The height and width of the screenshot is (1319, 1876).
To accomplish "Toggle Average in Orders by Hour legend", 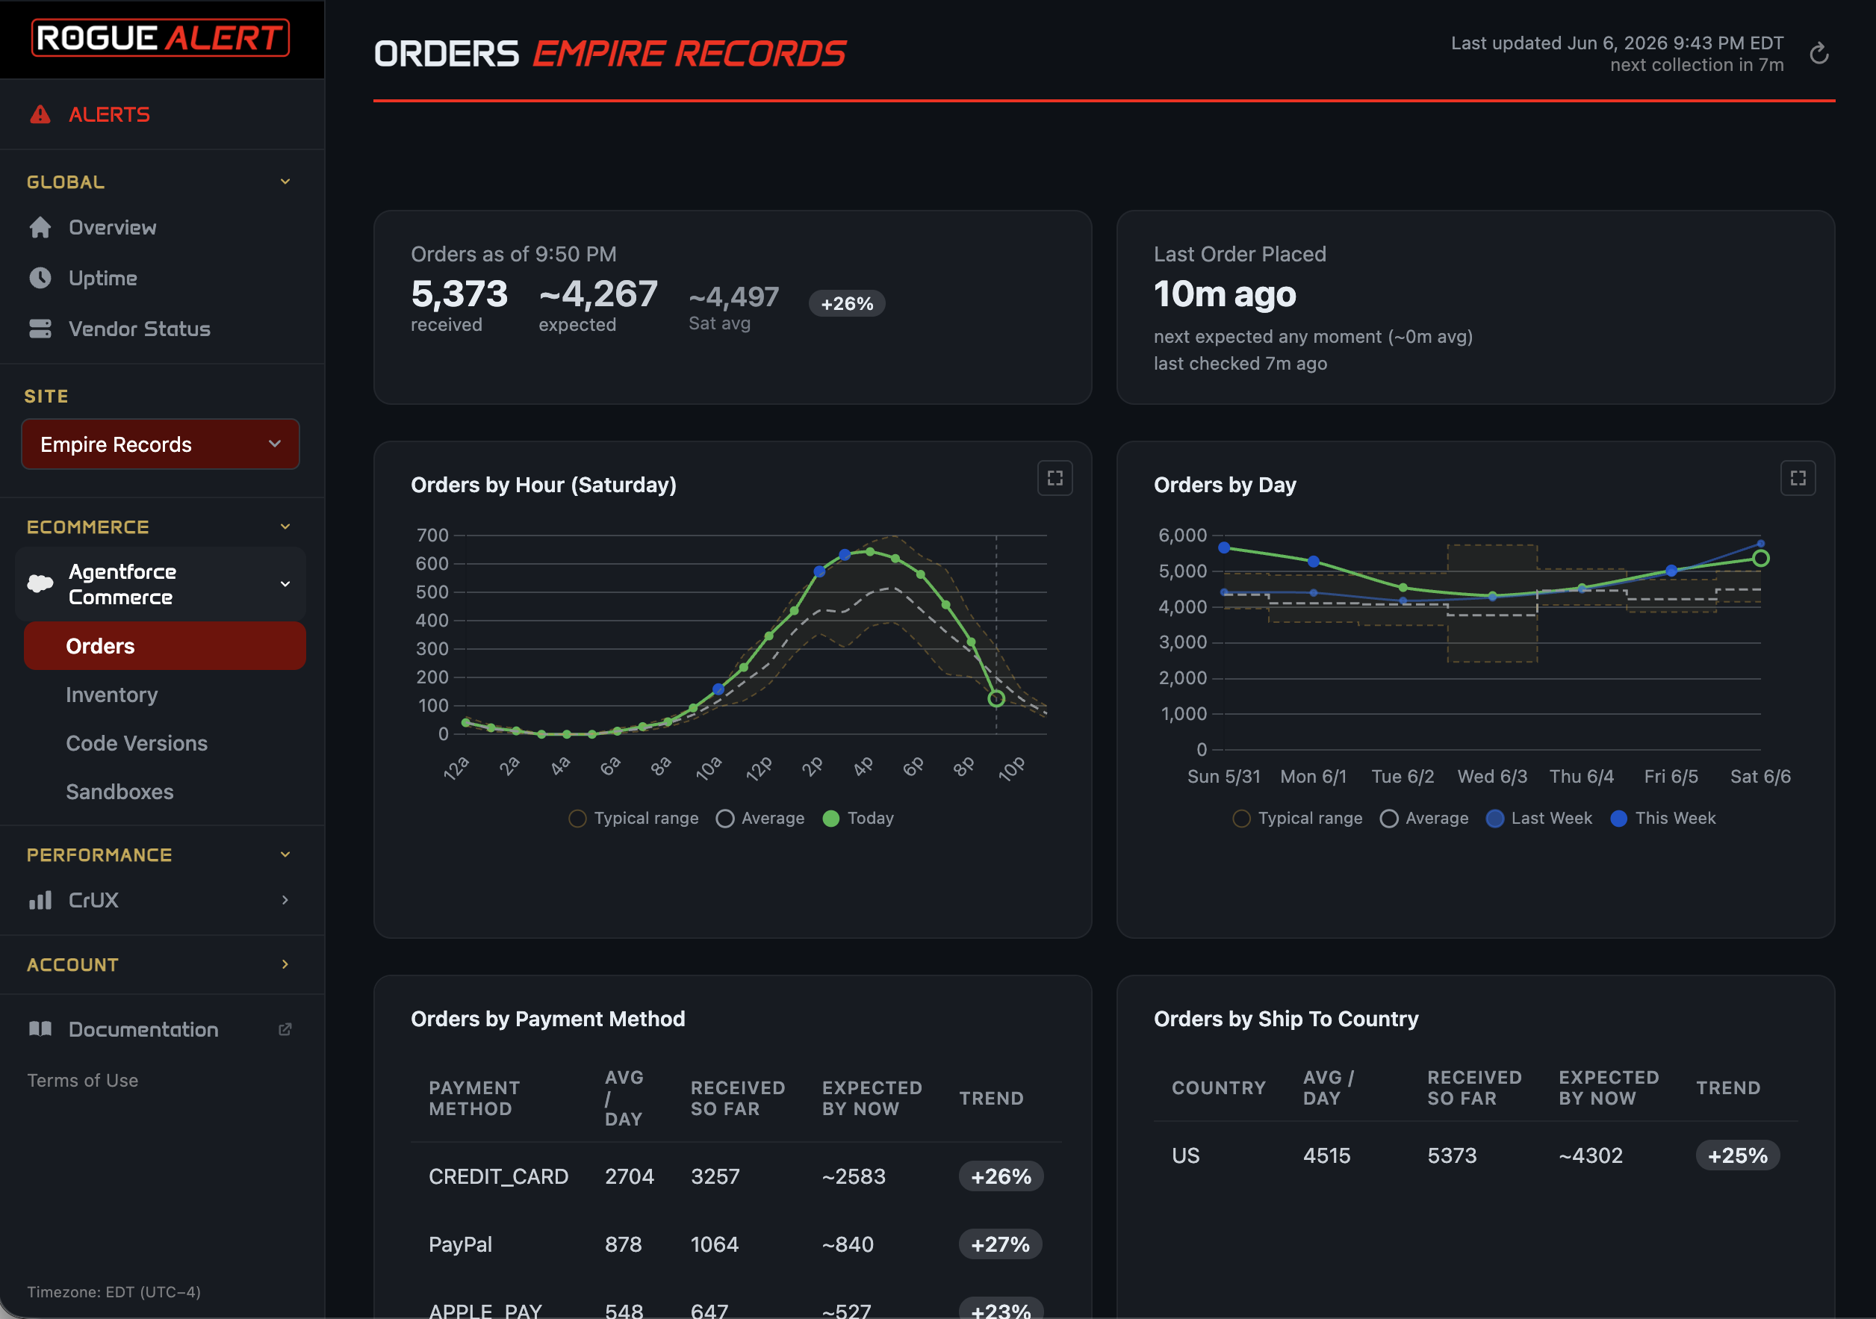I will coord(760,818).
